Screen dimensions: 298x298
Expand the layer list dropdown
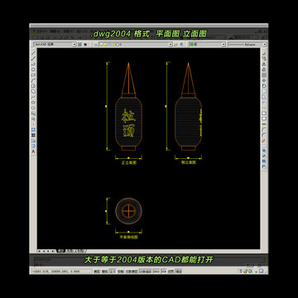[136, 44]
